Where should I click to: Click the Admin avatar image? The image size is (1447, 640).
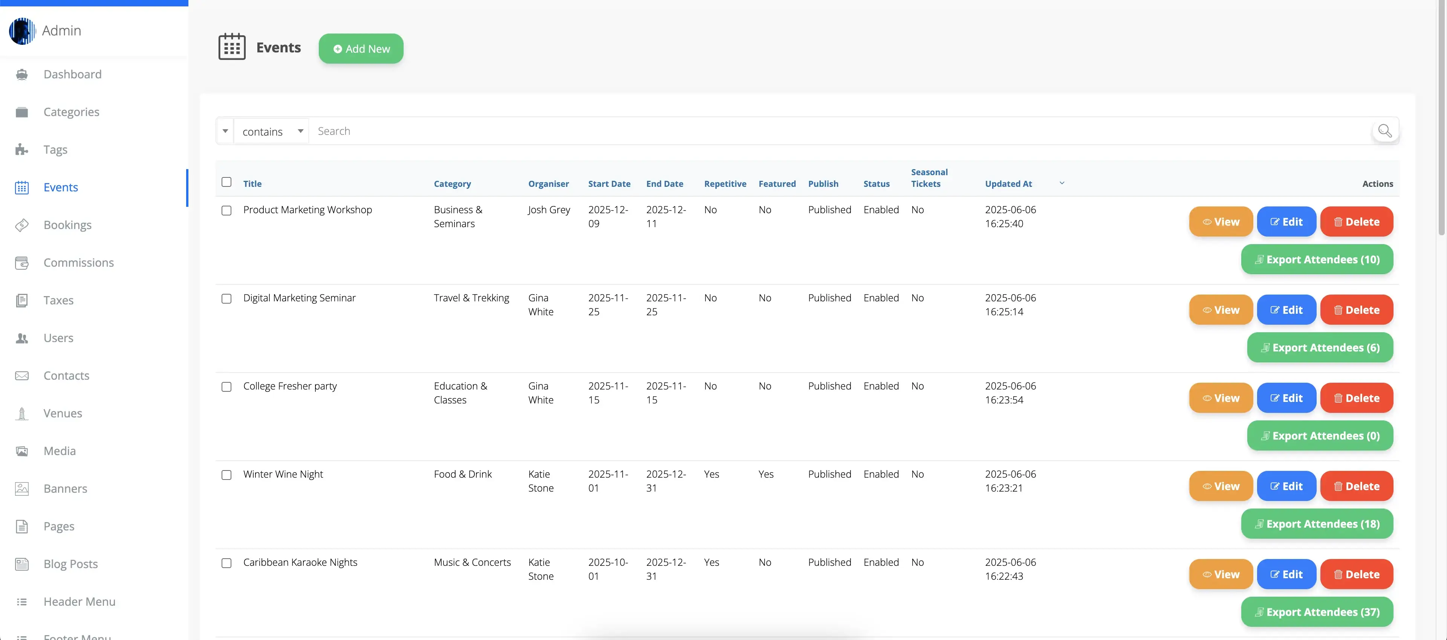coord(22,30)
